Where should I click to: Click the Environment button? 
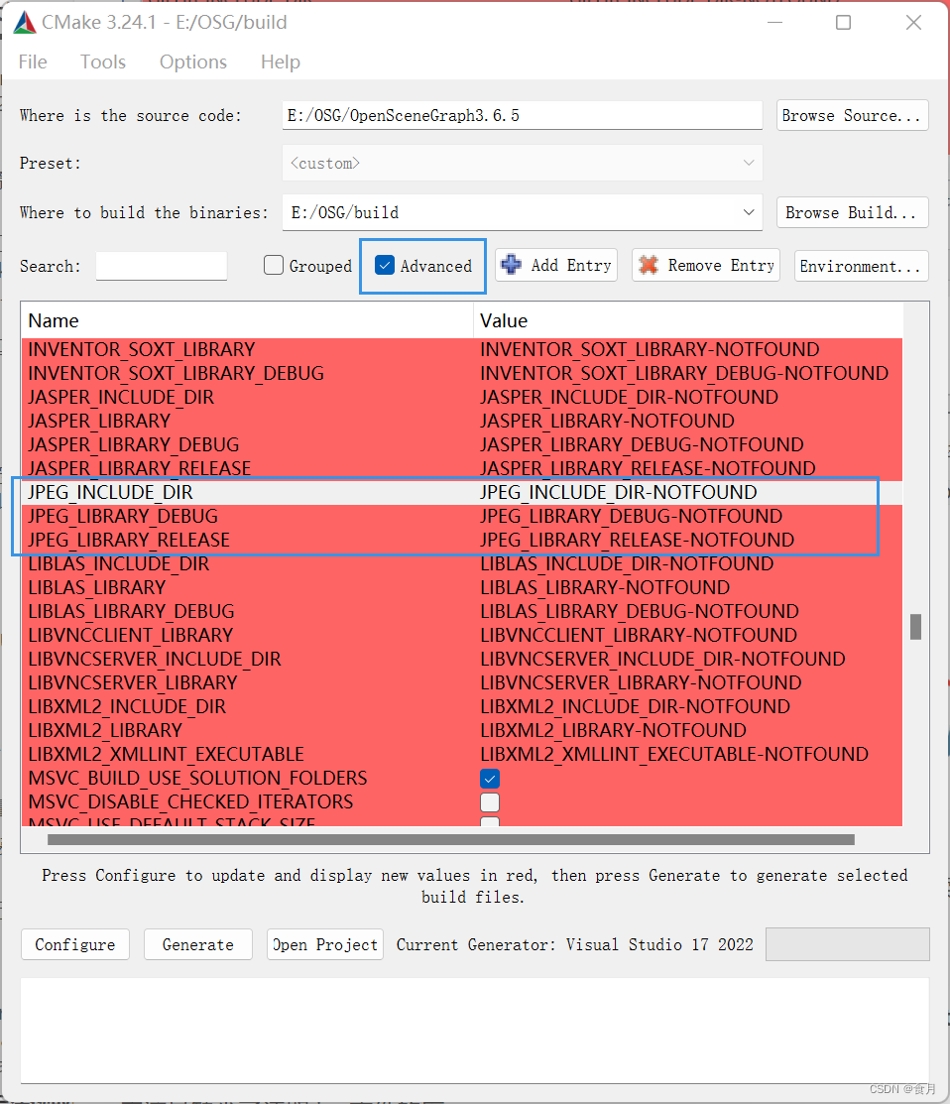862,266
